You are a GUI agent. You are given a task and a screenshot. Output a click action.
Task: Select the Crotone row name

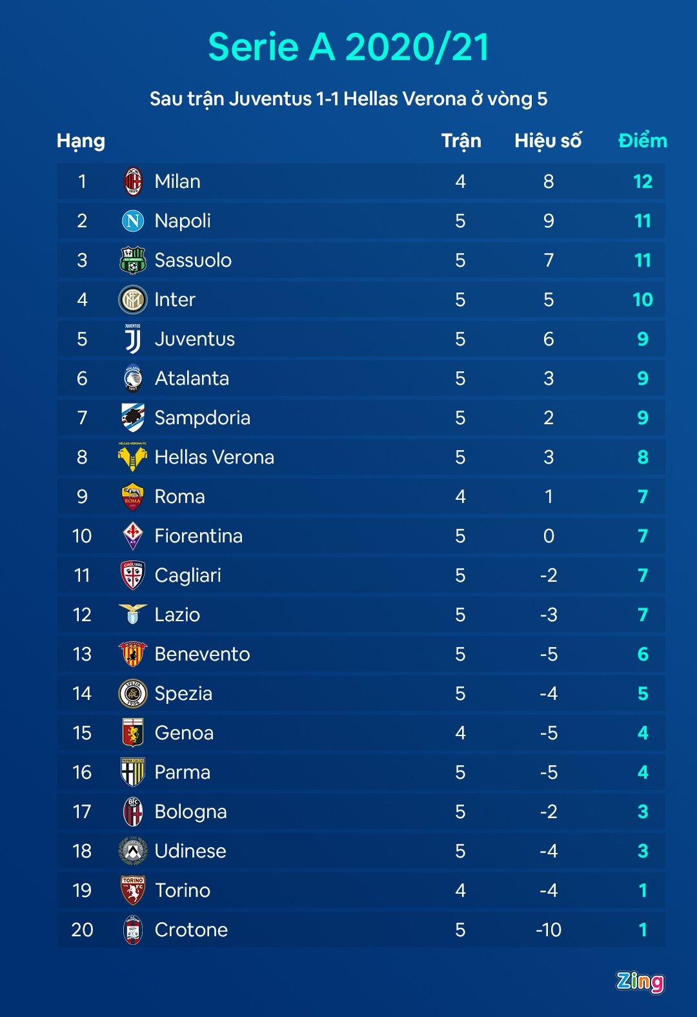(x=191, y=930)
